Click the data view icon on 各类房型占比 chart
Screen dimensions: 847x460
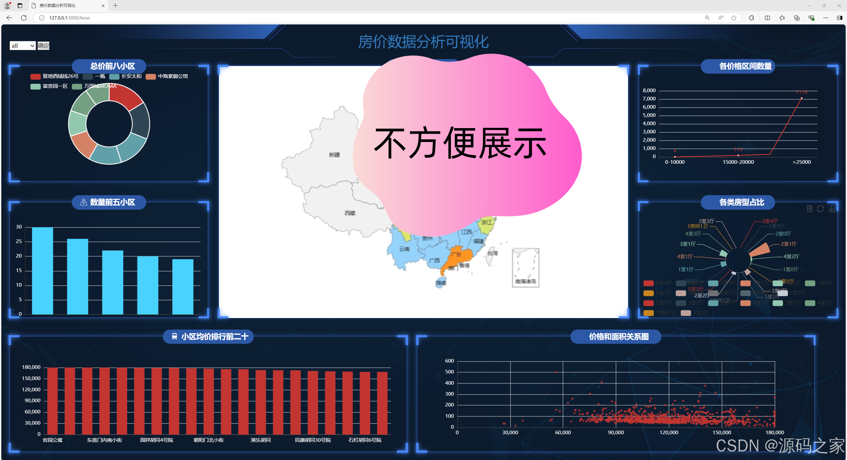point(810,209)
